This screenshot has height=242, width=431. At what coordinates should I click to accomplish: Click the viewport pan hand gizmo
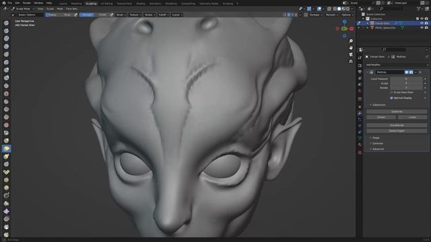click(351, 48)
